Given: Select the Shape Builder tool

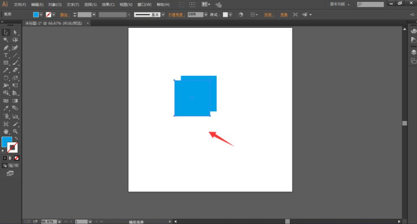Looking at the screenshot, I should coord(6,93).
